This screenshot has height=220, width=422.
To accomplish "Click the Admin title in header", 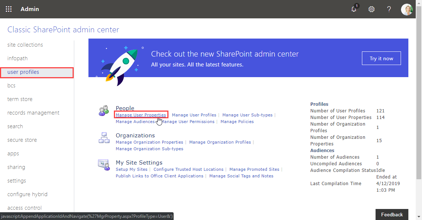I will [29, 9].
